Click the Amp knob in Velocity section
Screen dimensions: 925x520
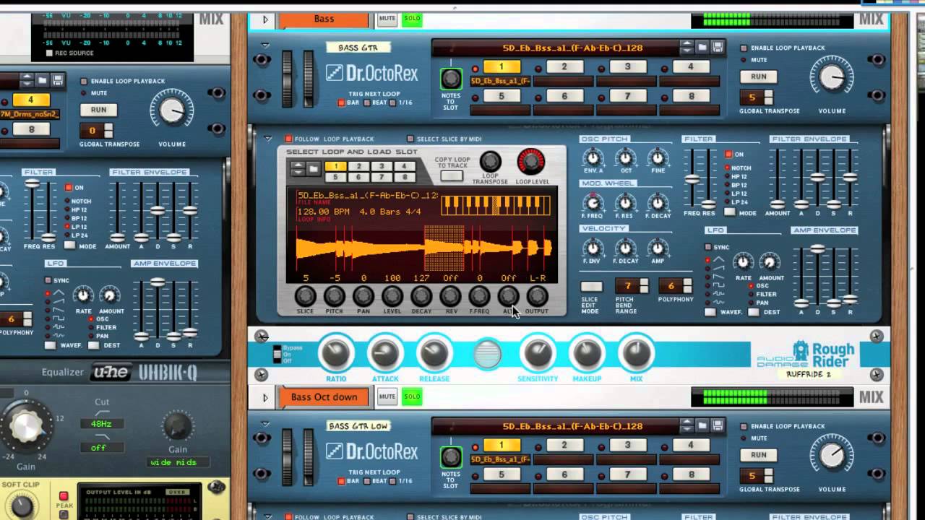point(658,248)
